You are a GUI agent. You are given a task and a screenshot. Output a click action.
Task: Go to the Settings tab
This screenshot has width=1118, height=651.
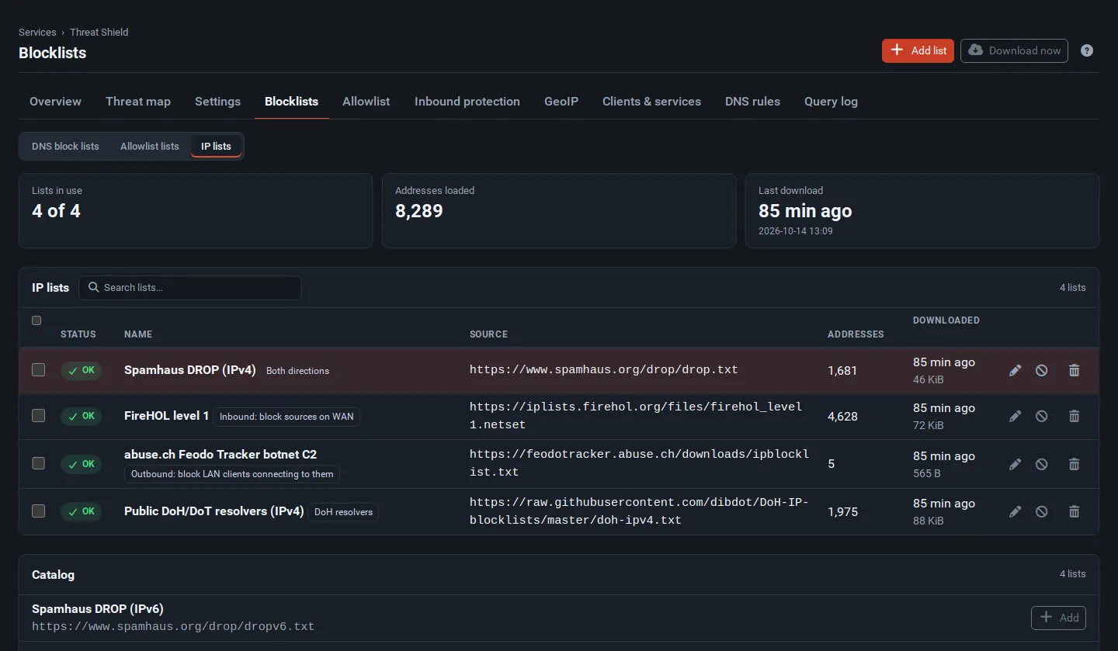[x=217, y=102]
